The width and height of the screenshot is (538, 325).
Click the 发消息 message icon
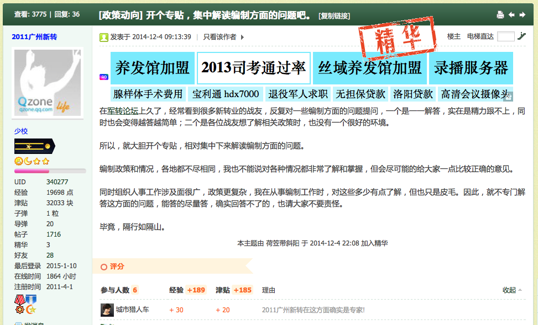coord(18,322)
